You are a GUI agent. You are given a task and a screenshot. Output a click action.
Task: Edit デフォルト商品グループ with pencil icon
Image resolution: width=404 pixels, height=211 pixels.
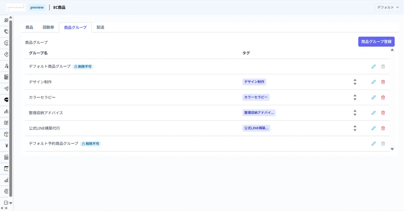(x=373, y=67)
